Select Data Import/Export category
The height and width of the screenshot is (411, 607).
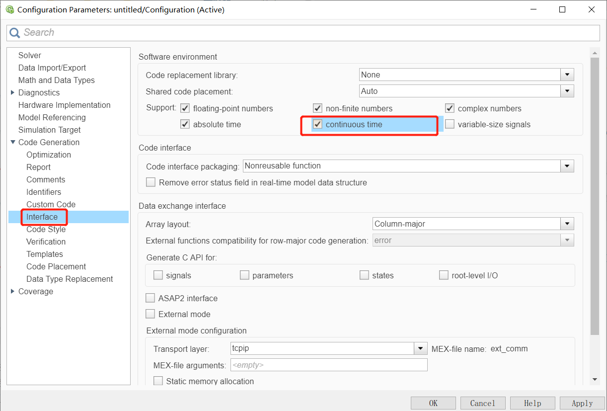52,68
